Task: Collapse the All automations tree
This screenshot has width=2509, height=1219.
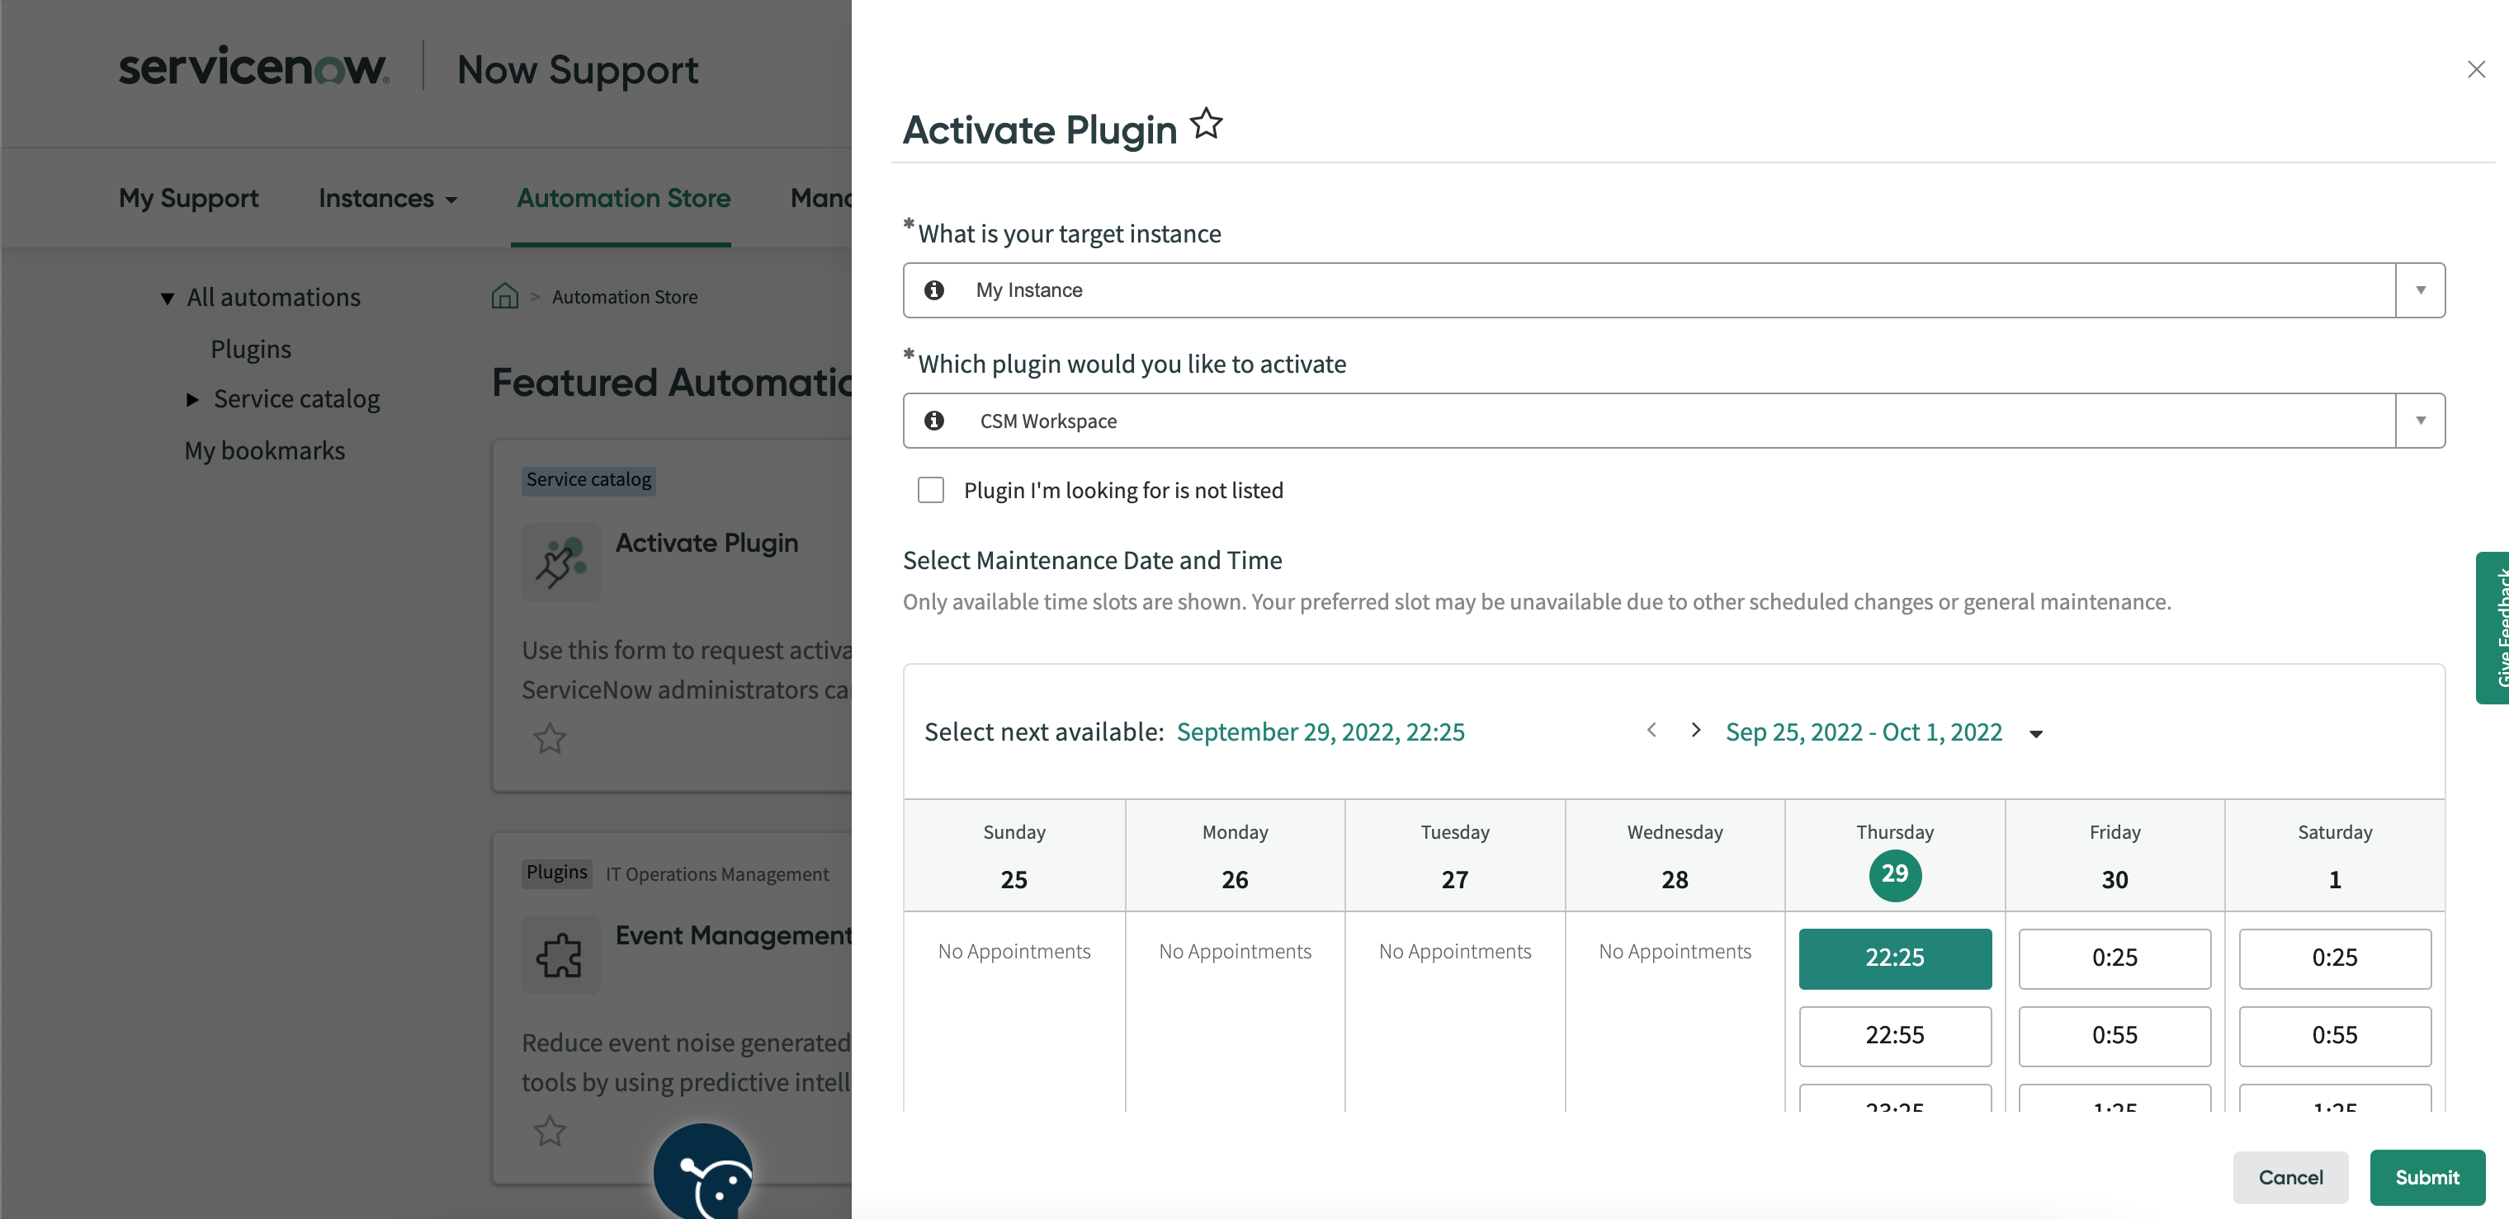Action: (x=168, y=298)
